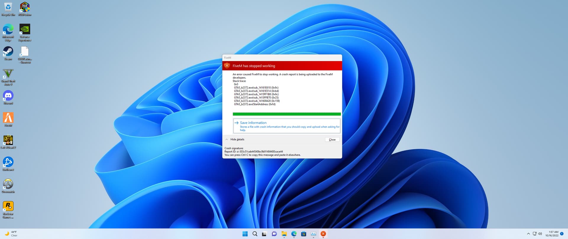Open File Explorer from taskbar

pyautogui.click(x=284, y=234)
